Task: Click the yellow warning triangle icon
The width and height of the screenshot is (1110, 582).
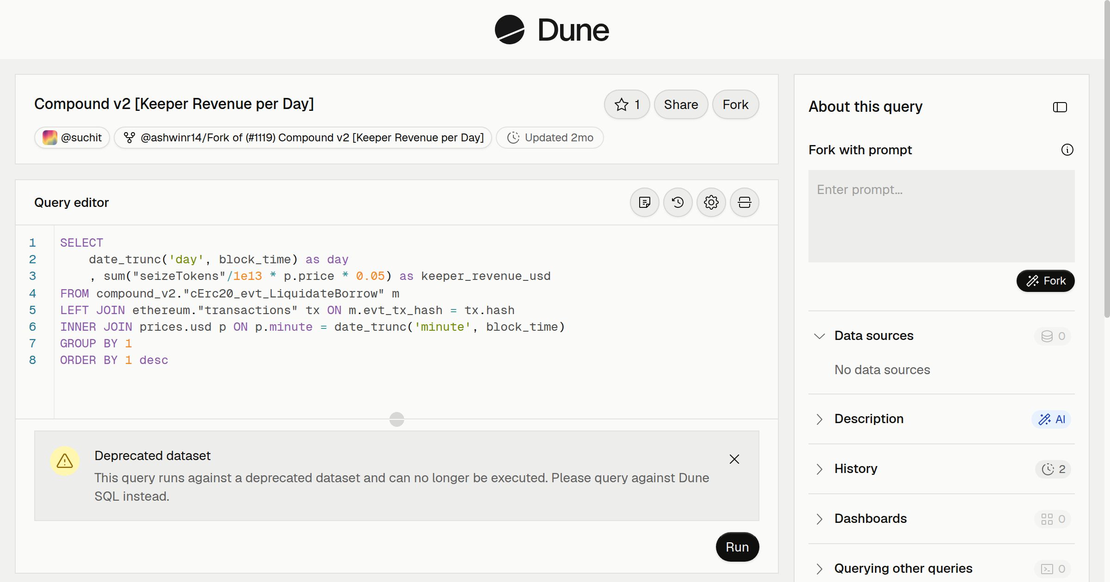Action: (x=65, y=461)
